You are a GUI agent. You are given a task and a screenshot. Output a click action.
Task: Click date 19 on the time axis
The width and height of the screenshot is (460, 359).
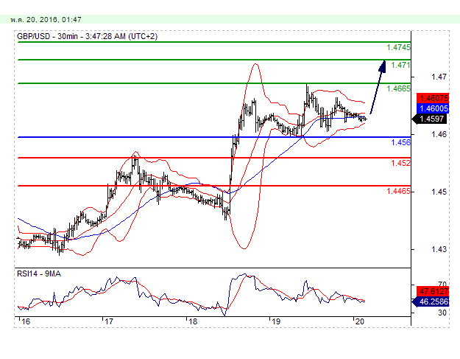[x=276, y=321]
